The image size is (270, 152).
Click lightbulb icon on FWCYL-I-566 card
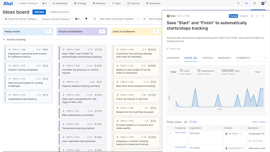point(10,50)
